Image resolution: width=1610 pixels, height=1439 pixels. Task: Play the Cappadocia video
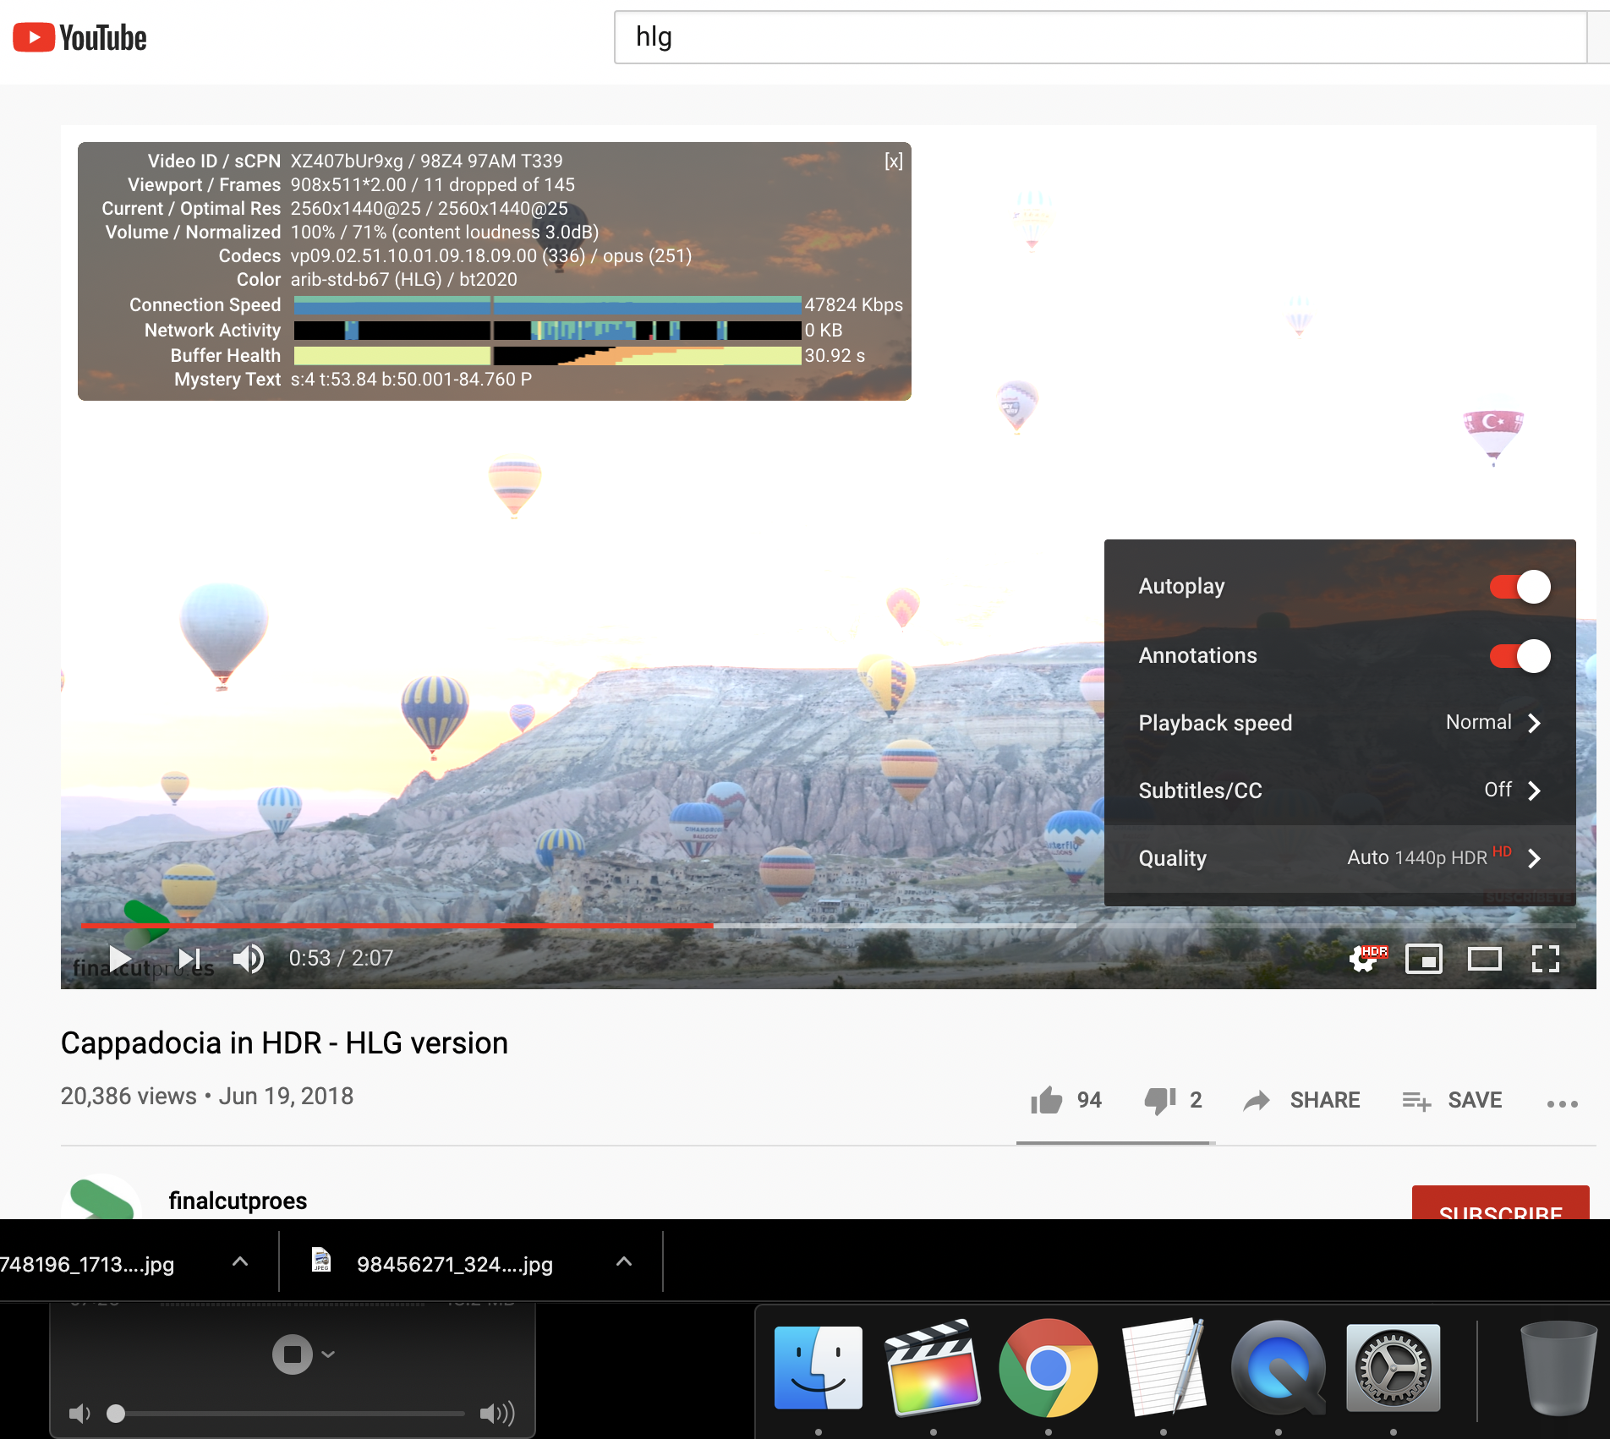pos(119,959)
